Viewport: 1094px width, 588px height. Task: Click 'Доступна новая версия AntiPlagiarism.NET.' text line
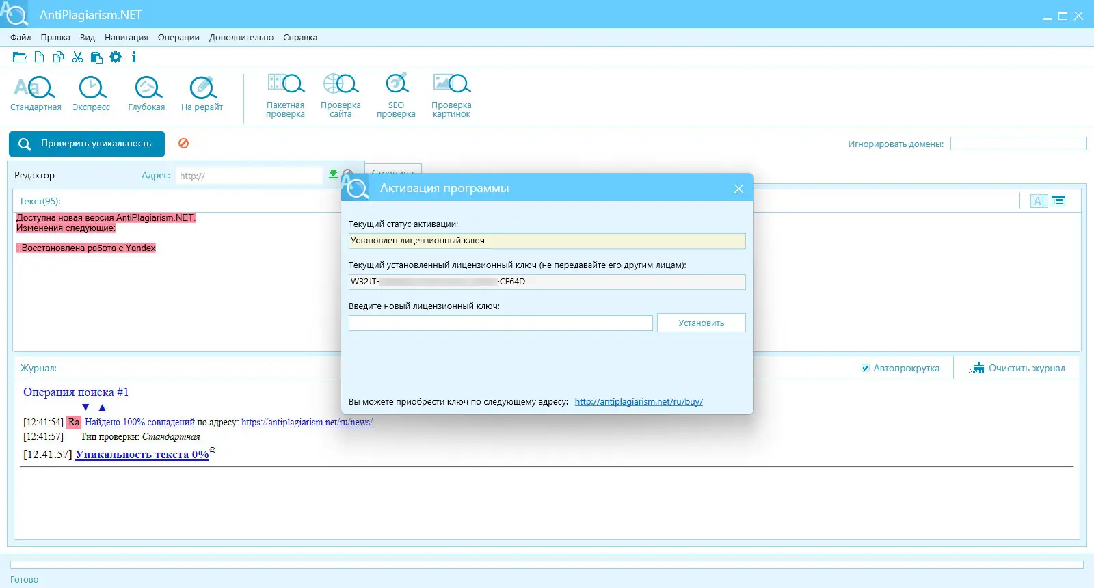click(106, 217)
